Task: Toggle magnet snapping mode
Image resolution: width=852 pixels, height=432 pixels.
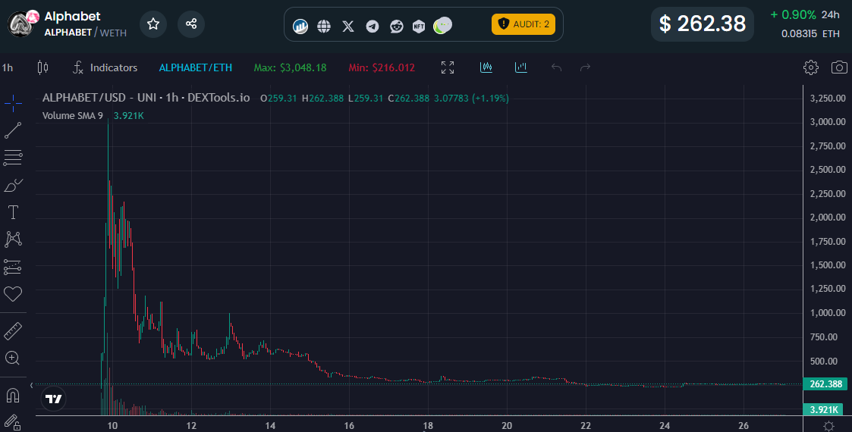Action: pos(13,396)
